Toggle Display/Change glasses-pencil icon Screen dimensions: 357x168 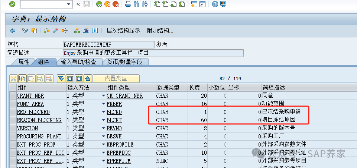(x=25, y=31)
